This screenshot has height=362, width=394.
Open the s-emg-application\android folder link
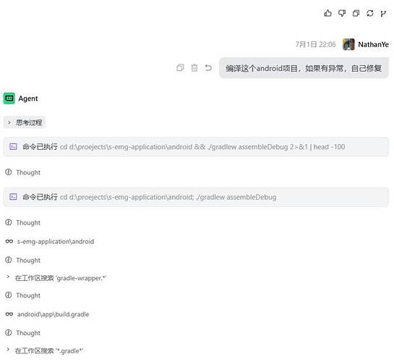click(x=56, y=242)
